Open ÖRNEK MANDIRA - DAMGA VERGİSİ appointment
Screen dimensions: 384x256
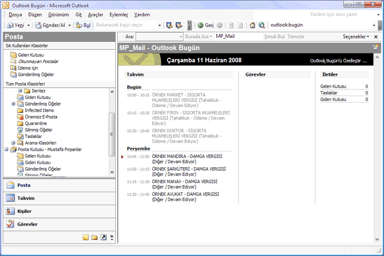pyautogui.click(x=187, y=159)
